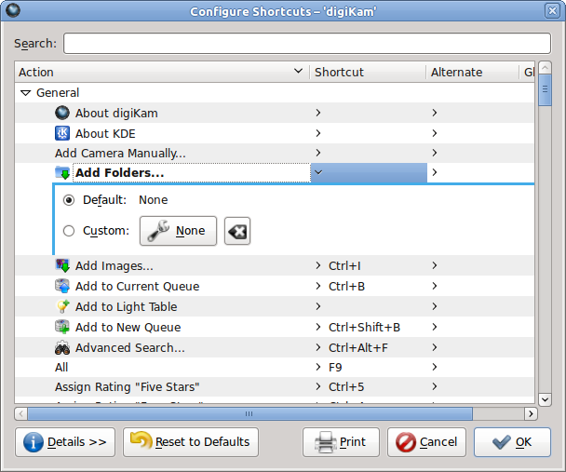Click the binoculars icon for Advanced Search...
566x472 pixels.
[62, 347]
